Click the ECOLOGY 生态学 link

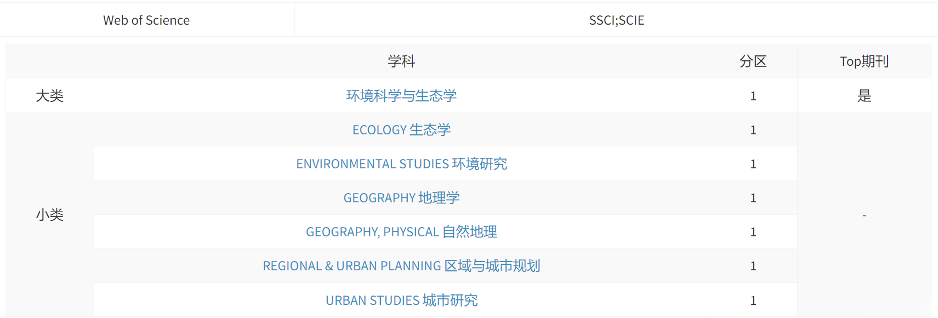click(401, 130)
